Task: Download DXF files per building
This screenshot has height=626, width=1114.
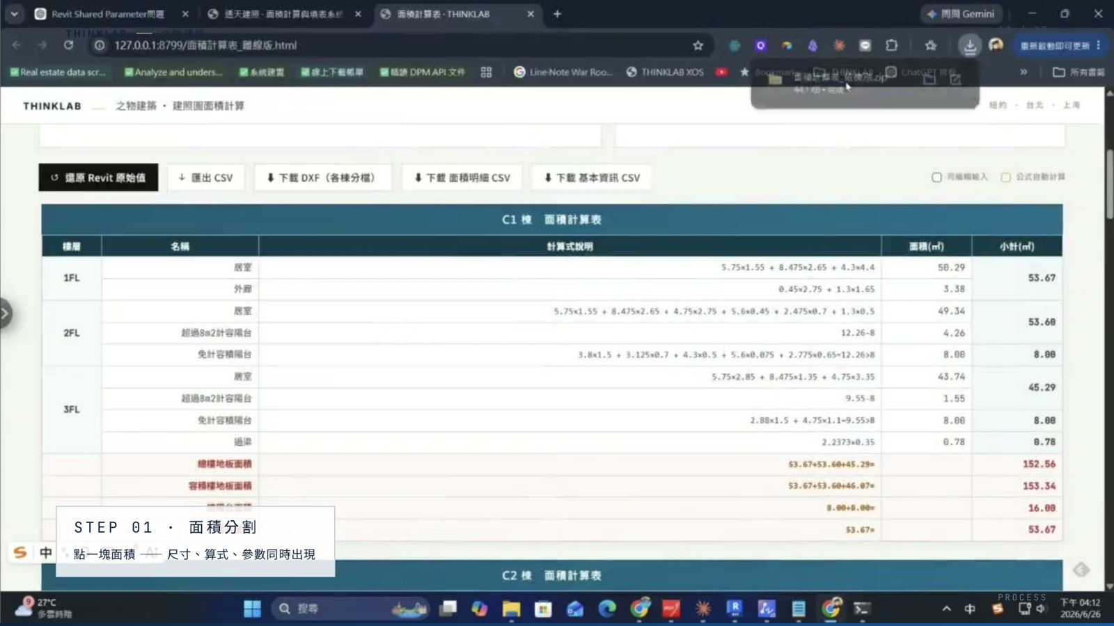Action: [x=322, y=177]
